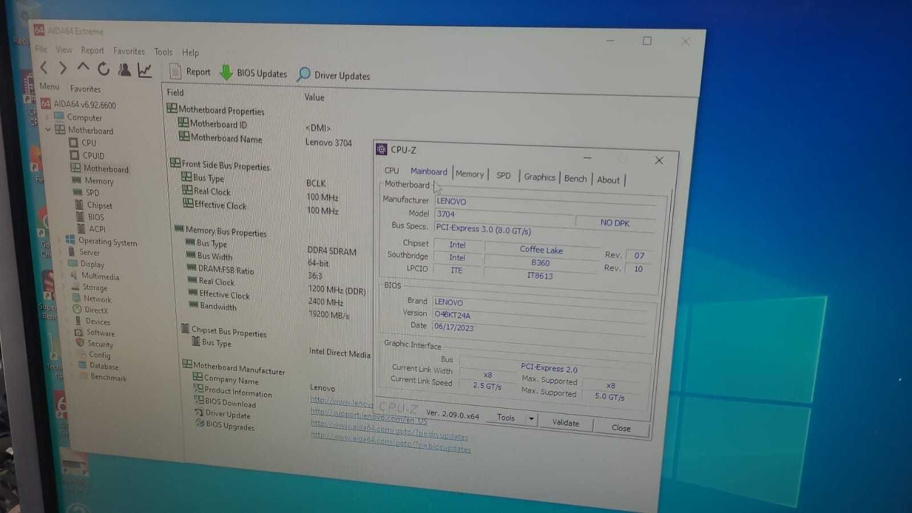Generate a Report from the toolbar
The height and width of the screenshot is (513, 912).
tap(190, 72)
